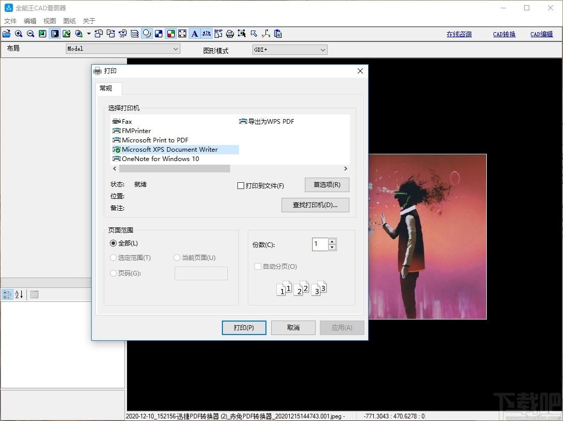
Task: Open the 图纸 menu
Action: click(69, 21)
